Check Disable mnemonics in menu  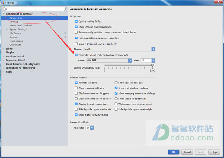tap(76, 94)
